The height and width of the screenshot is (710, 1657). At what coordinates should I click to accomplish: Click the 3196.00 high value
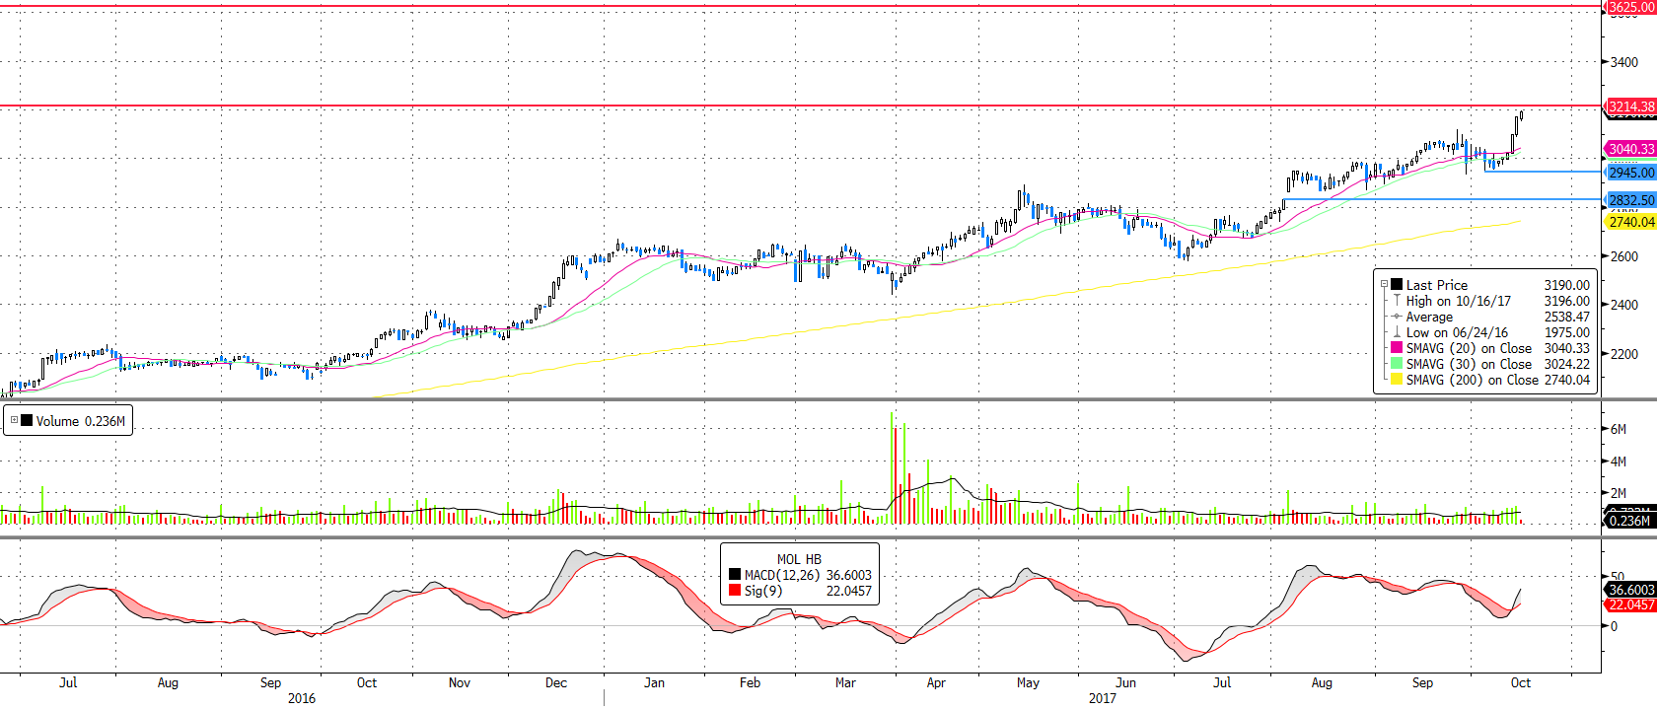[x=1566, y=301]
